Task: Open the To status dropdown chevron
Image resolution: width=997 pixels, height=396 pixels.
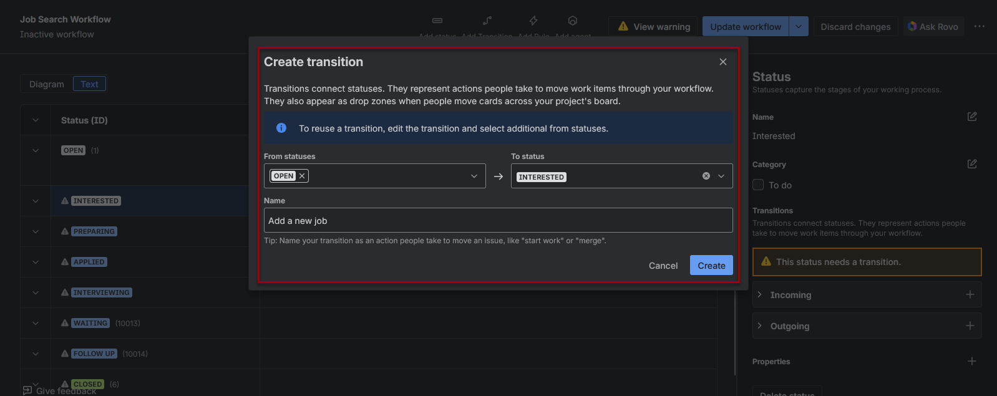Action: click(x=721, y=176)
